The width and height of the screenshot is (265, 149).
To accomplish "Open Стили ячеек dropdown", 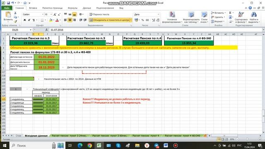I will (204, 17).
